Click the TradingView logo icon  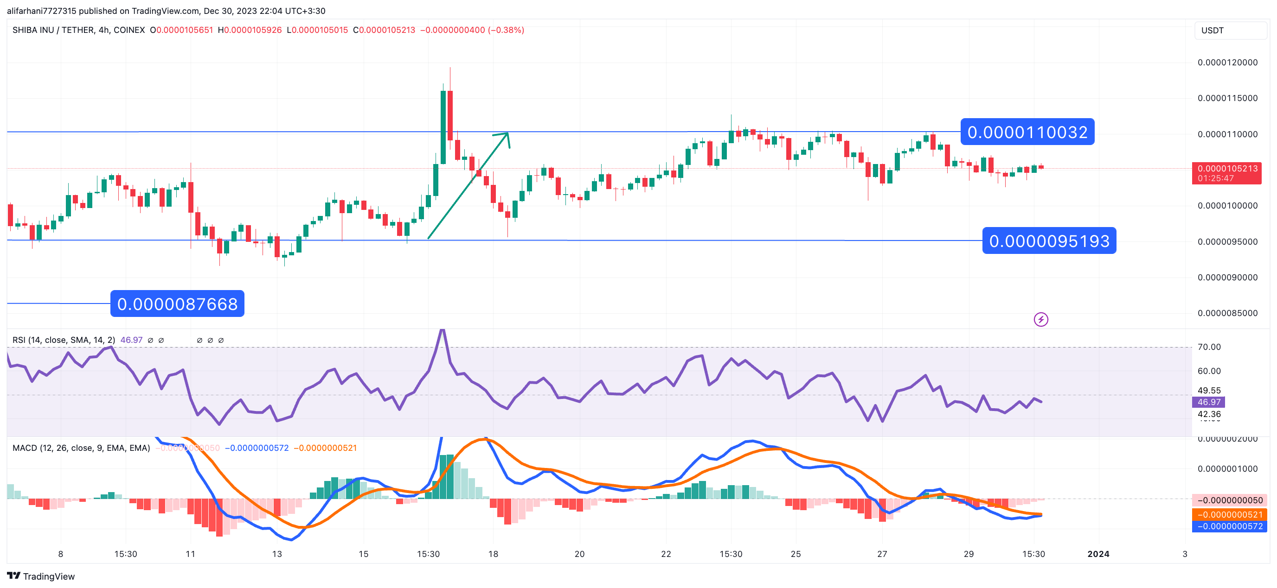pyautogui.click(x=13, y=575)
